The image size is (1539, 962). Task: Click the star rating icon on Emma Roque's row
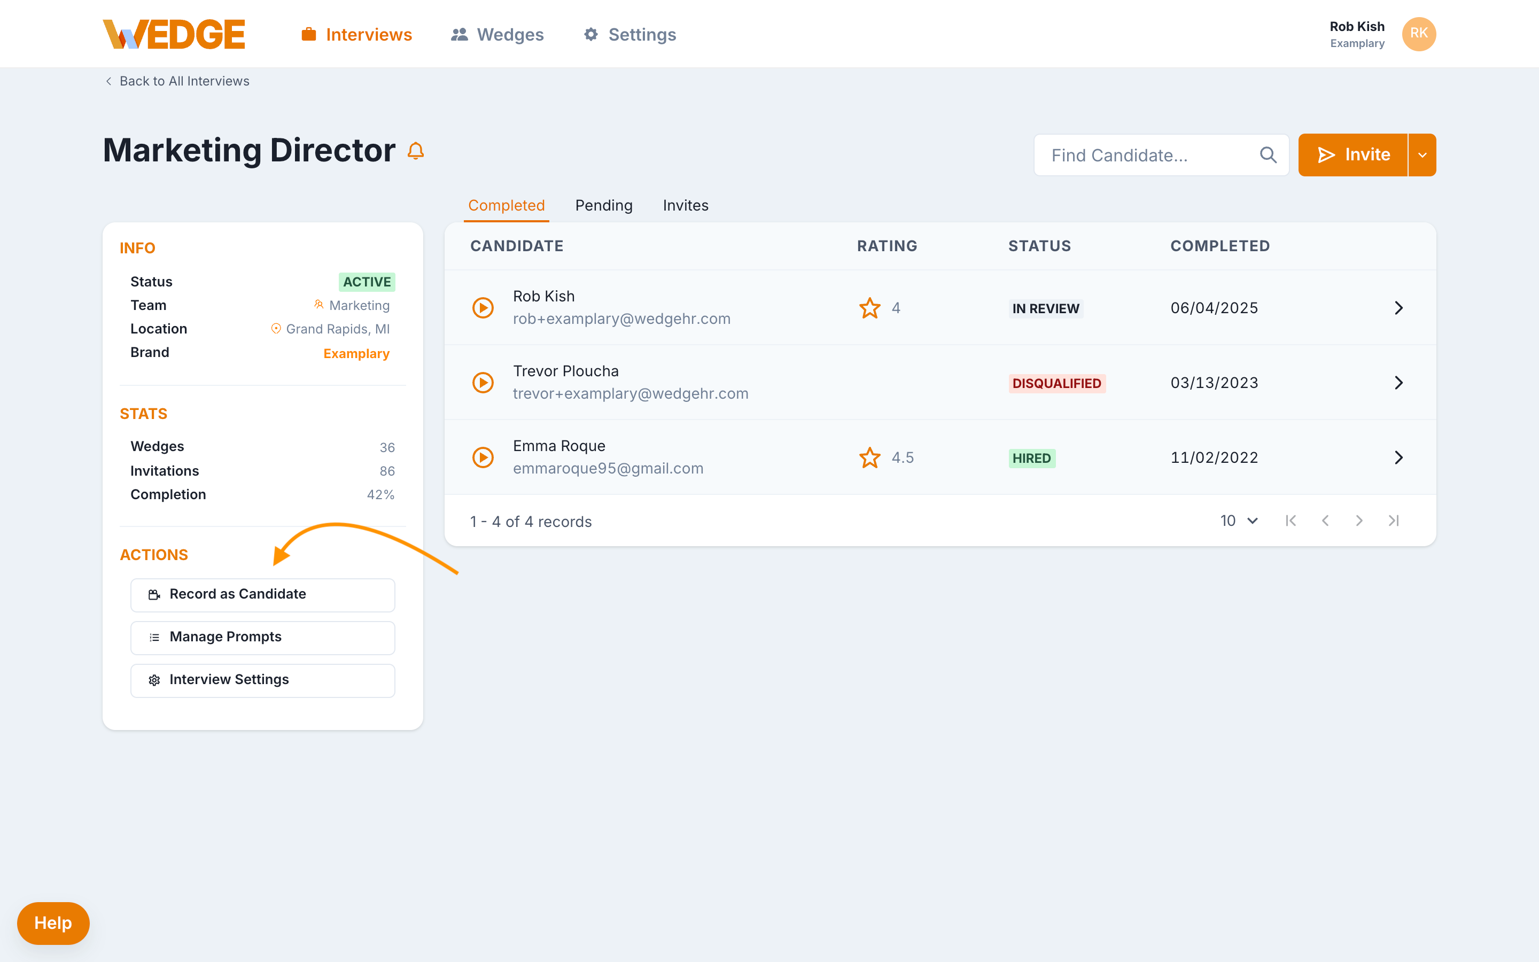click(x=869, y=457)
